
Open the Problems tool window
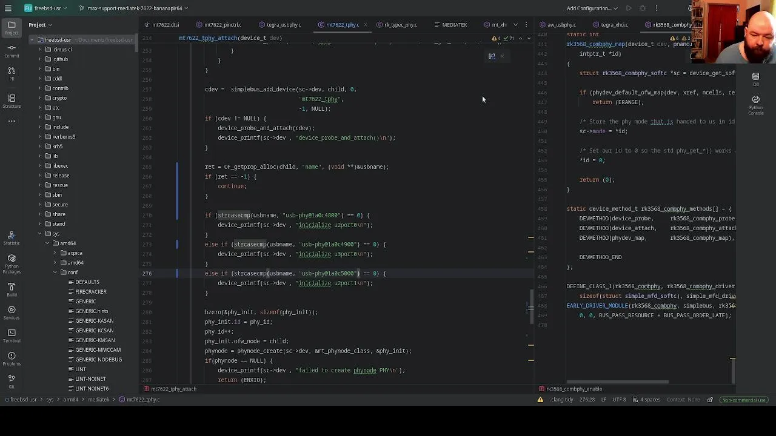click(12, 358)
